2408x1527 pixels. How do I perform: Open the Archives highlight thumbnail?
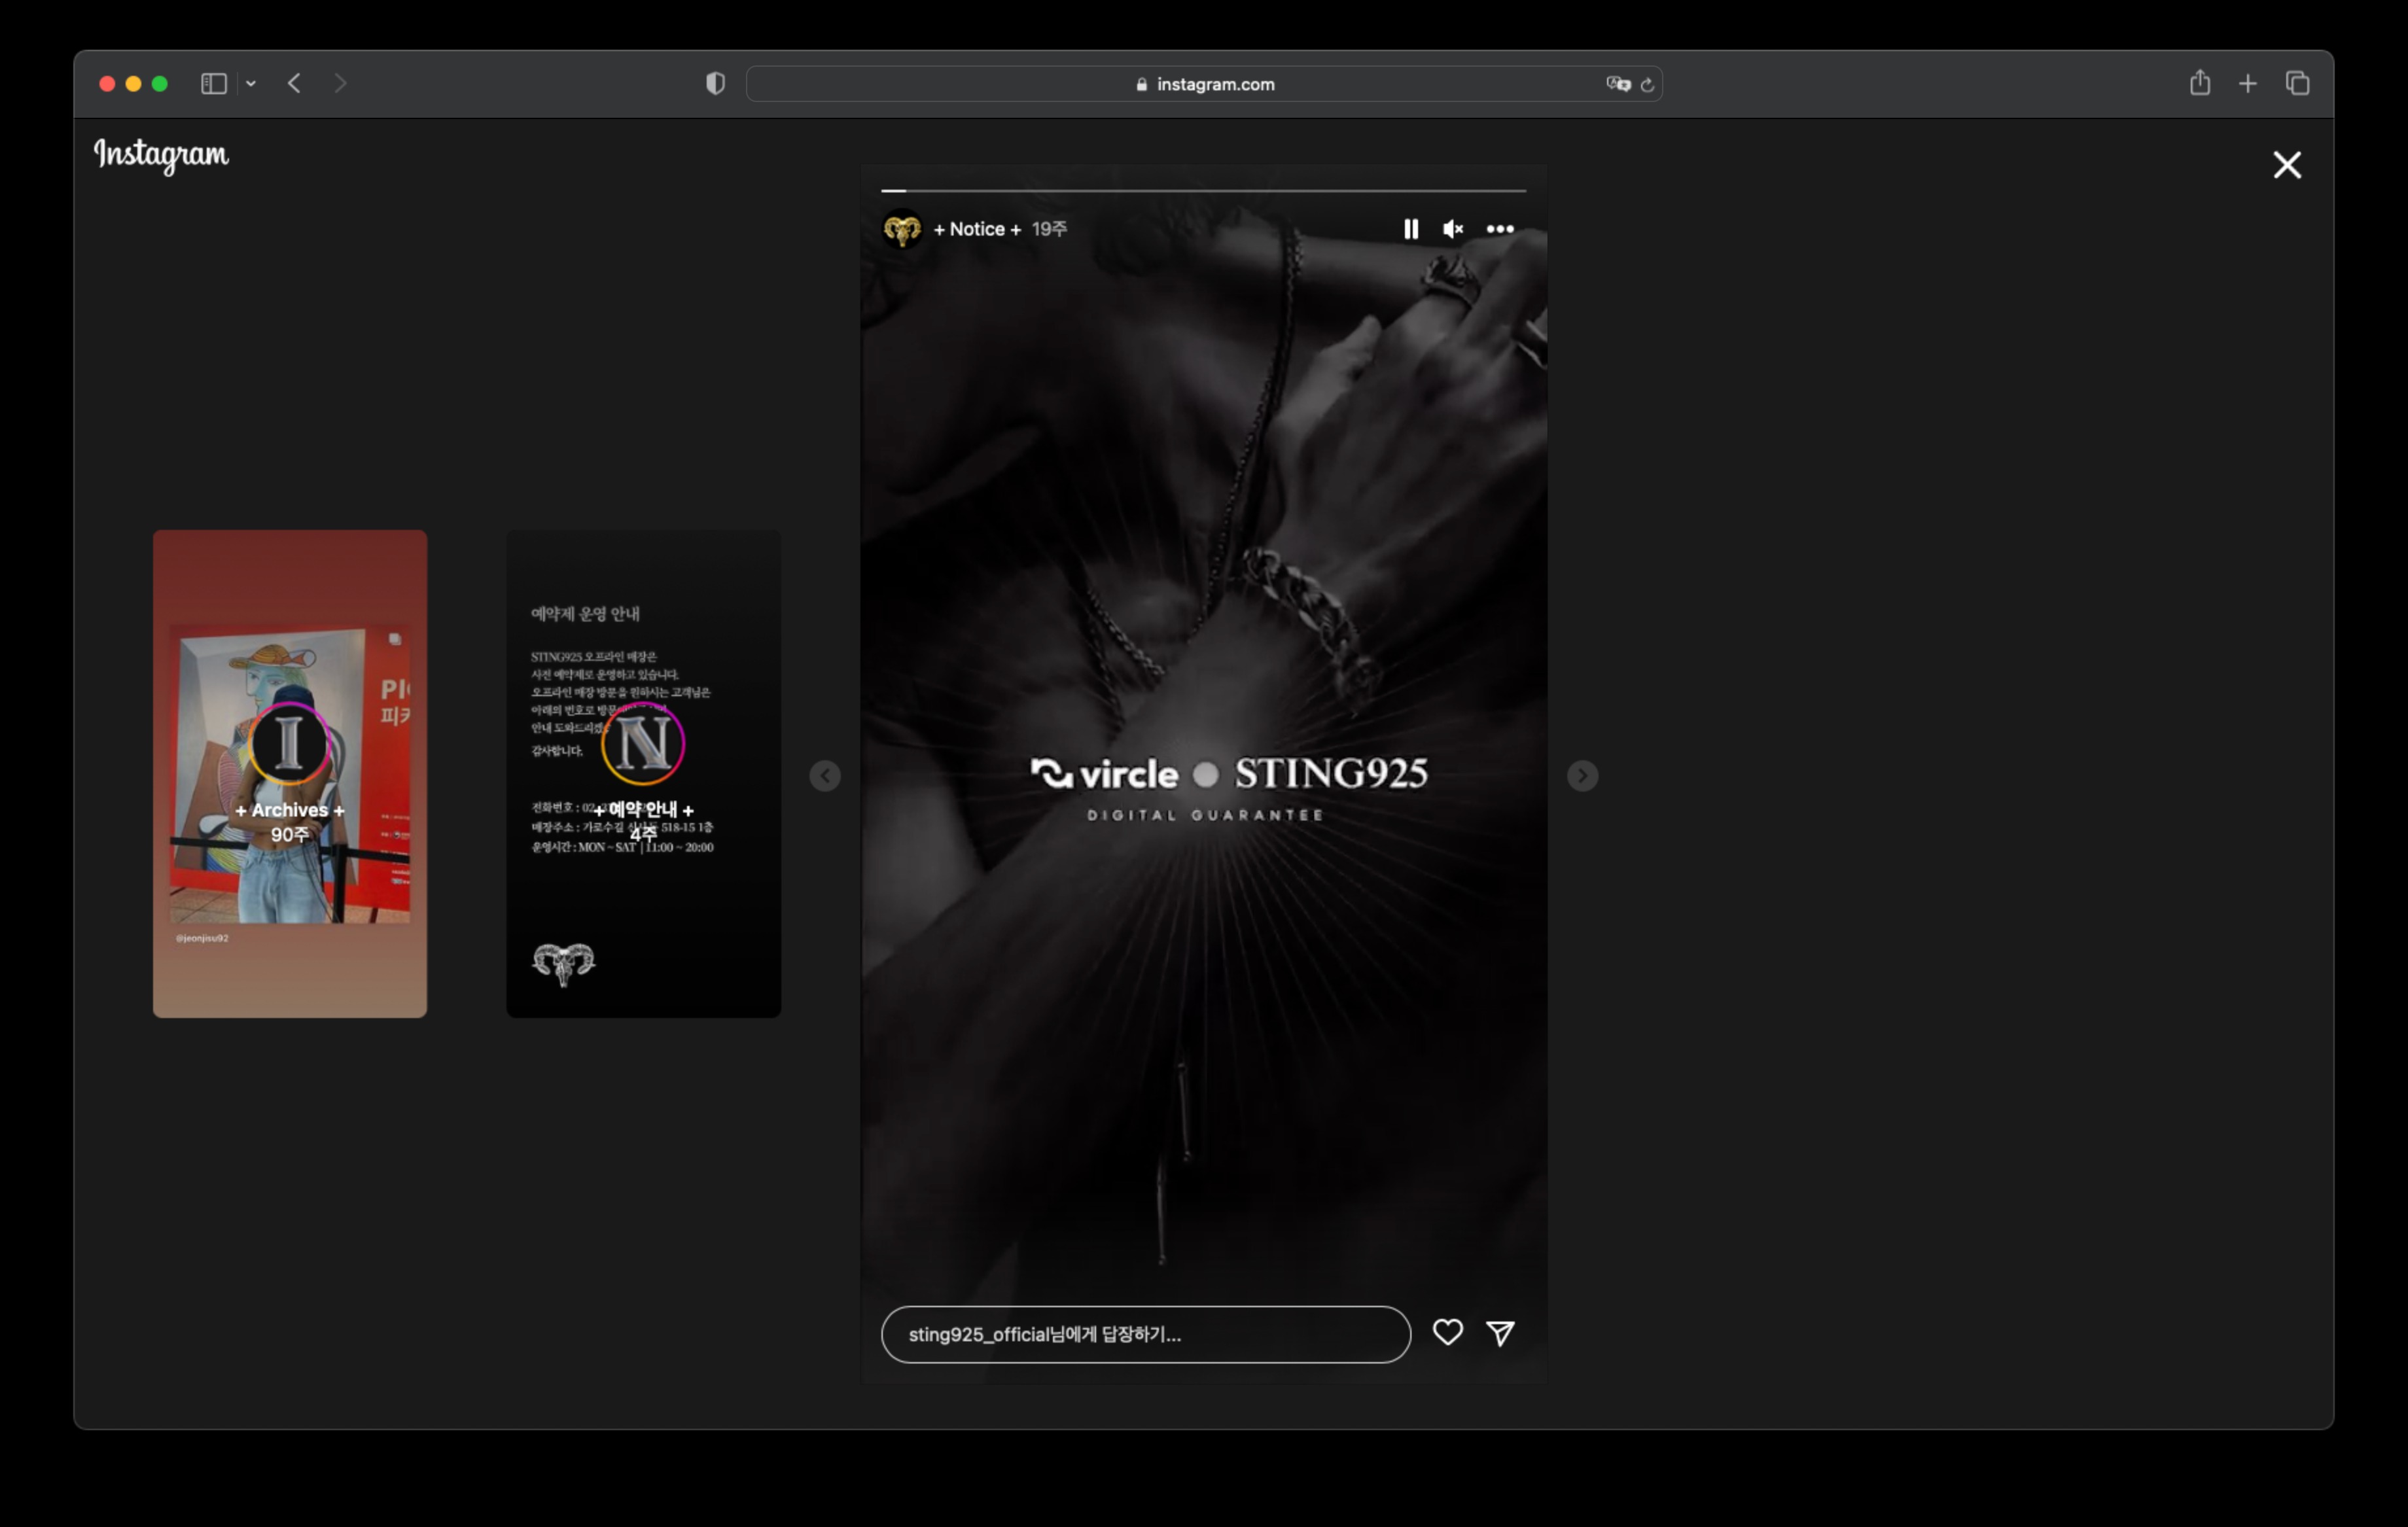pos(290,773)
